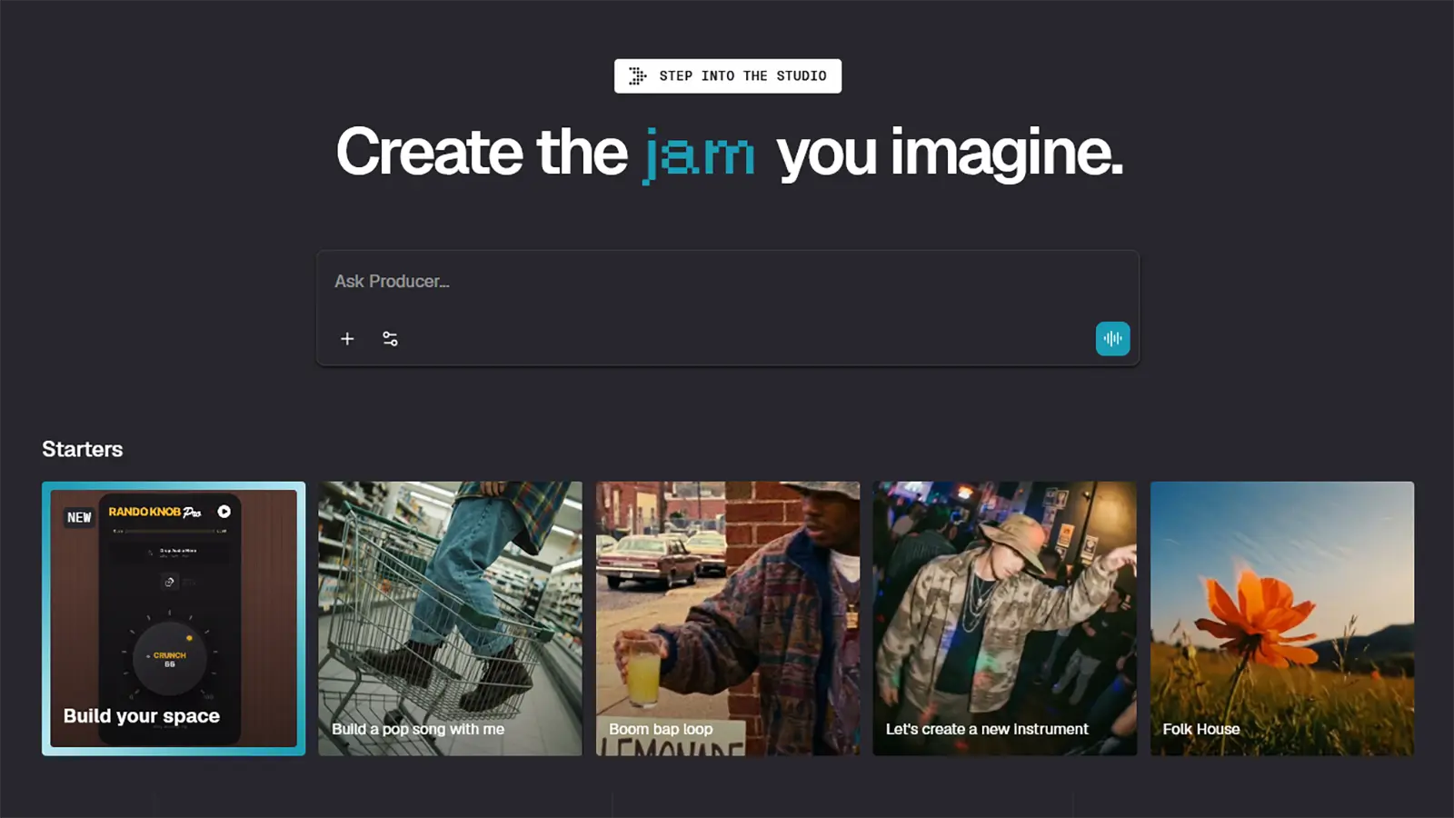Choose the Folk House starter card
Image resolution: width=1454 pixels, height=818 pixels.
(x=1282, y=618)
